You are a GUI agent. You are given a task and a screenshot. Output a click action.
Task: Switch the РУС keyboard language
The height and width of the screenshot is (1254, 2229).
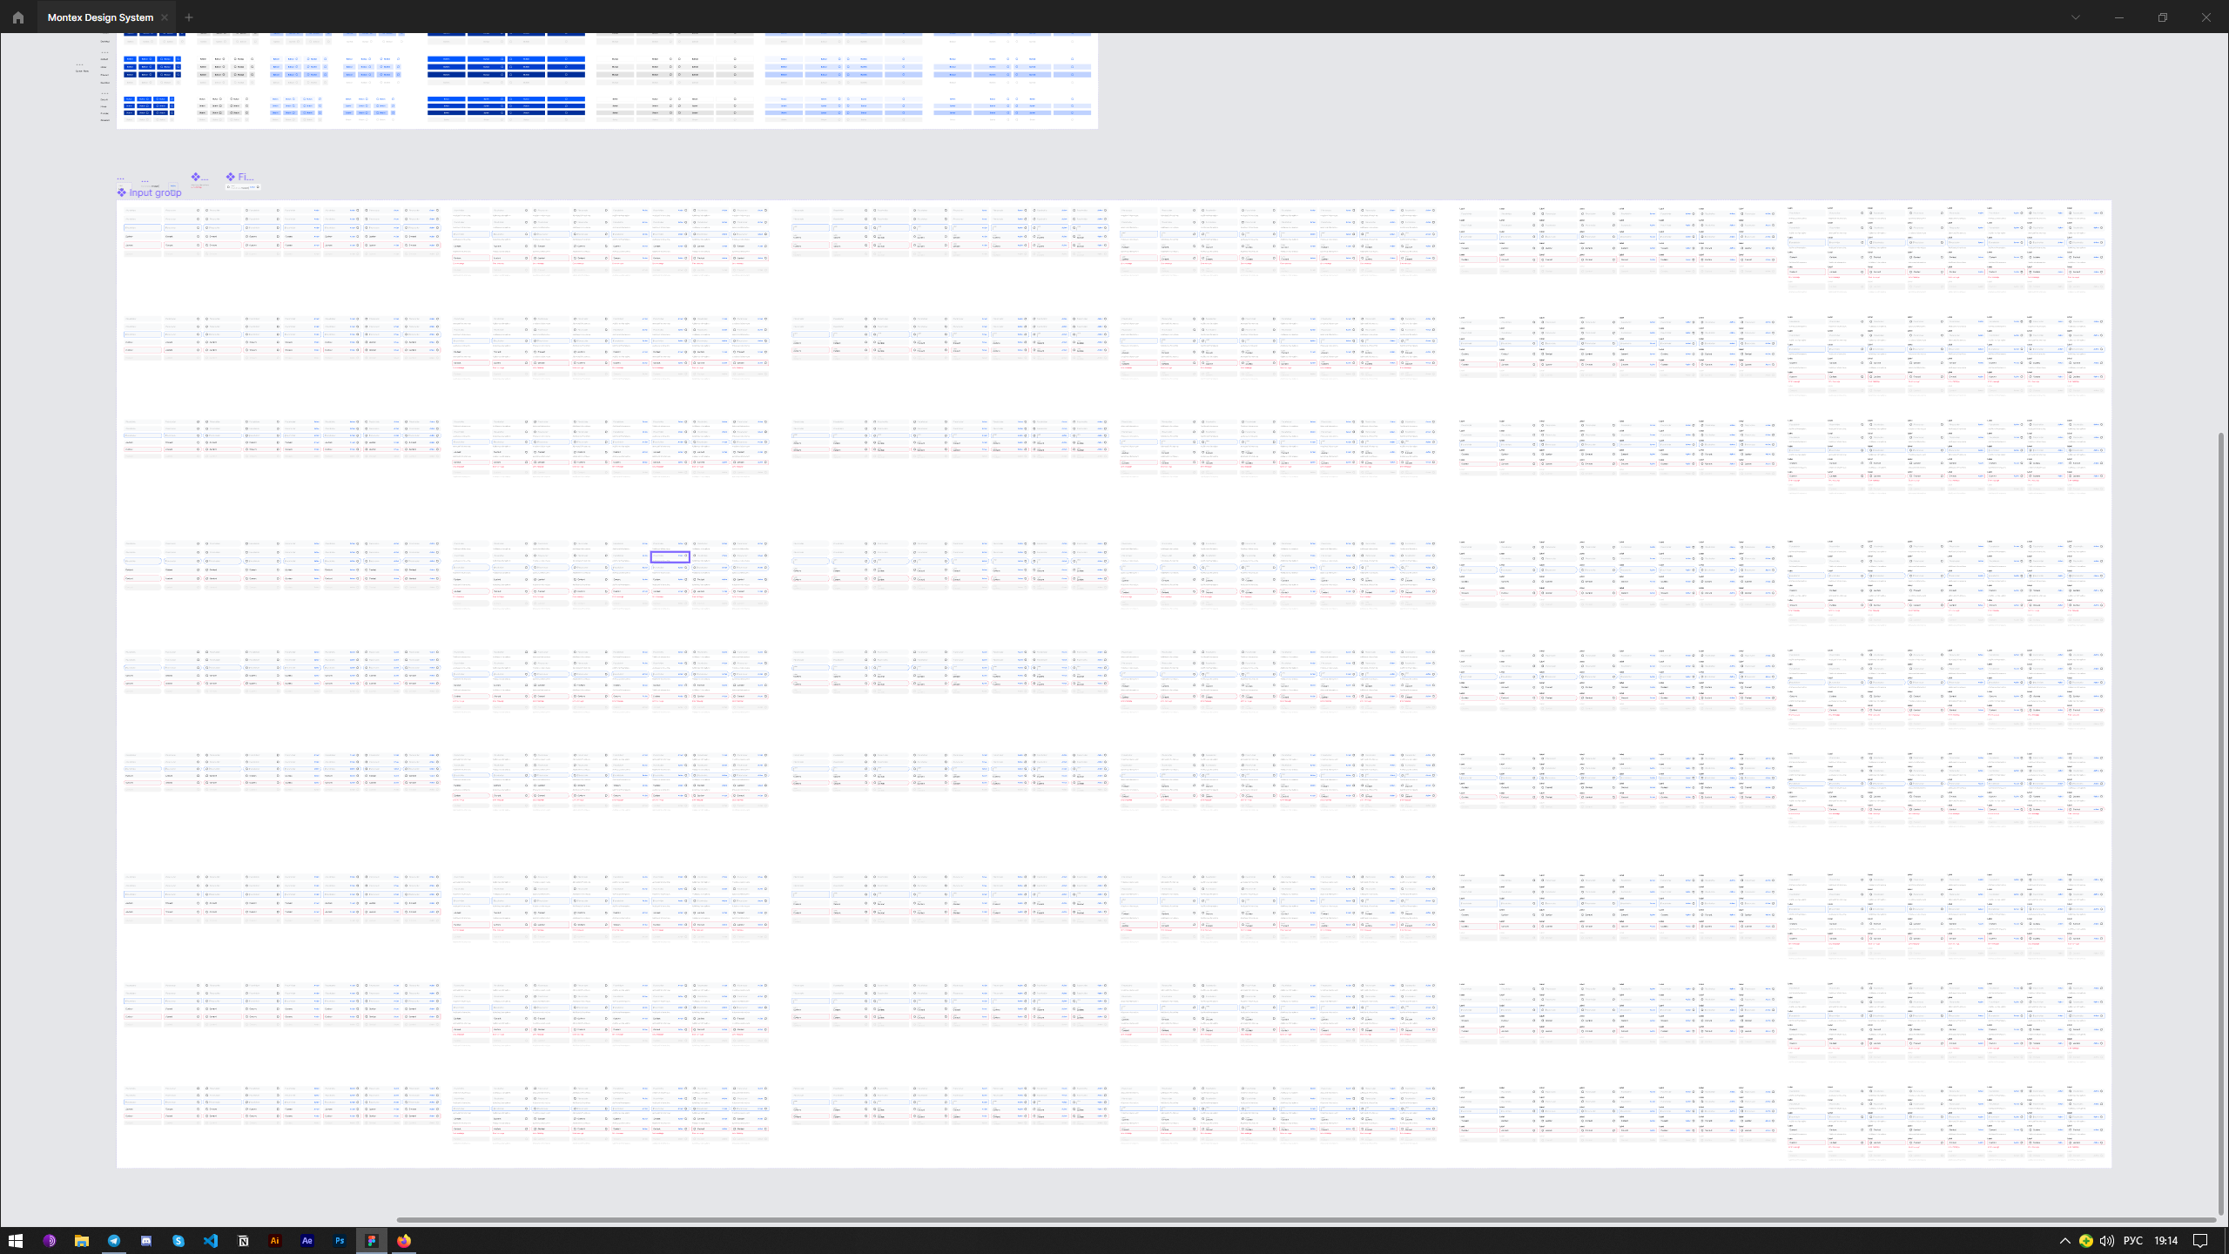tap(2132, 1241)
